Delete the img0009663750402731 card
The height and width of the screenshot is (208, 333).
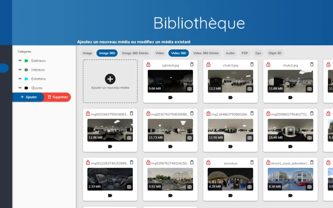tap(312, 113)
